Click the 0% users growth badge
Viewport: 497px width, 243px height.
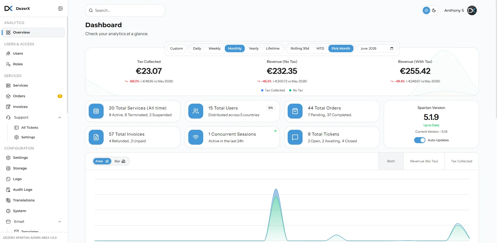[x=271, y=108]
